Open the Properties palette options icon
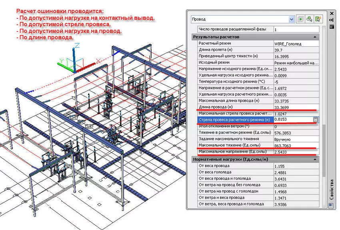Image resolution: width=340 pixels, height=230 pixels. coord(332,27)
